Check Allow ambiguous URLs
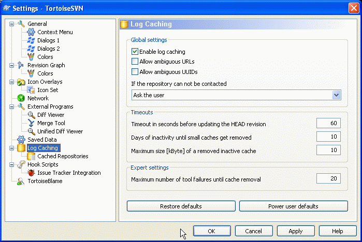362x242 pixels. (135, 62)
